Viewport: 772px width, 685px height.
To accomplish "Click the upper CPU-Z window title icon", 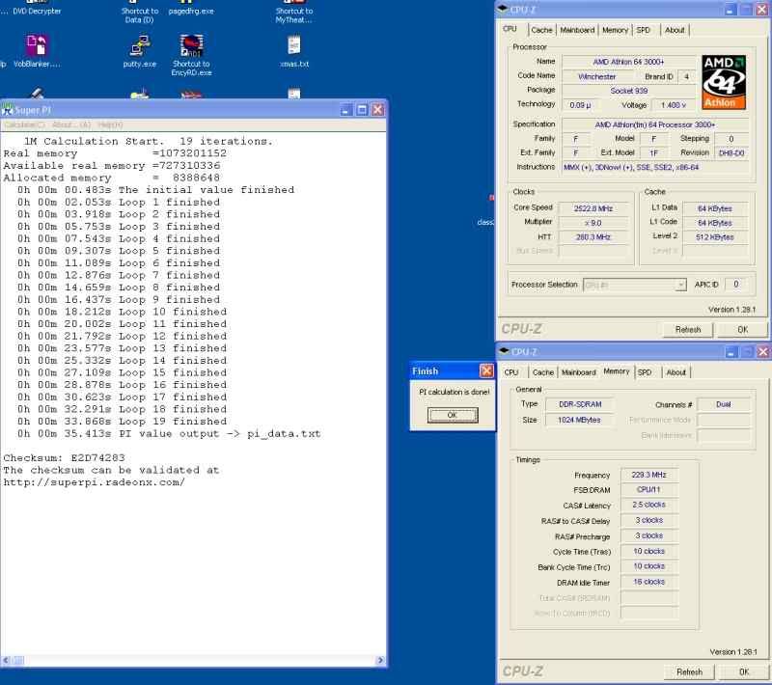I will tap(503, 9).
